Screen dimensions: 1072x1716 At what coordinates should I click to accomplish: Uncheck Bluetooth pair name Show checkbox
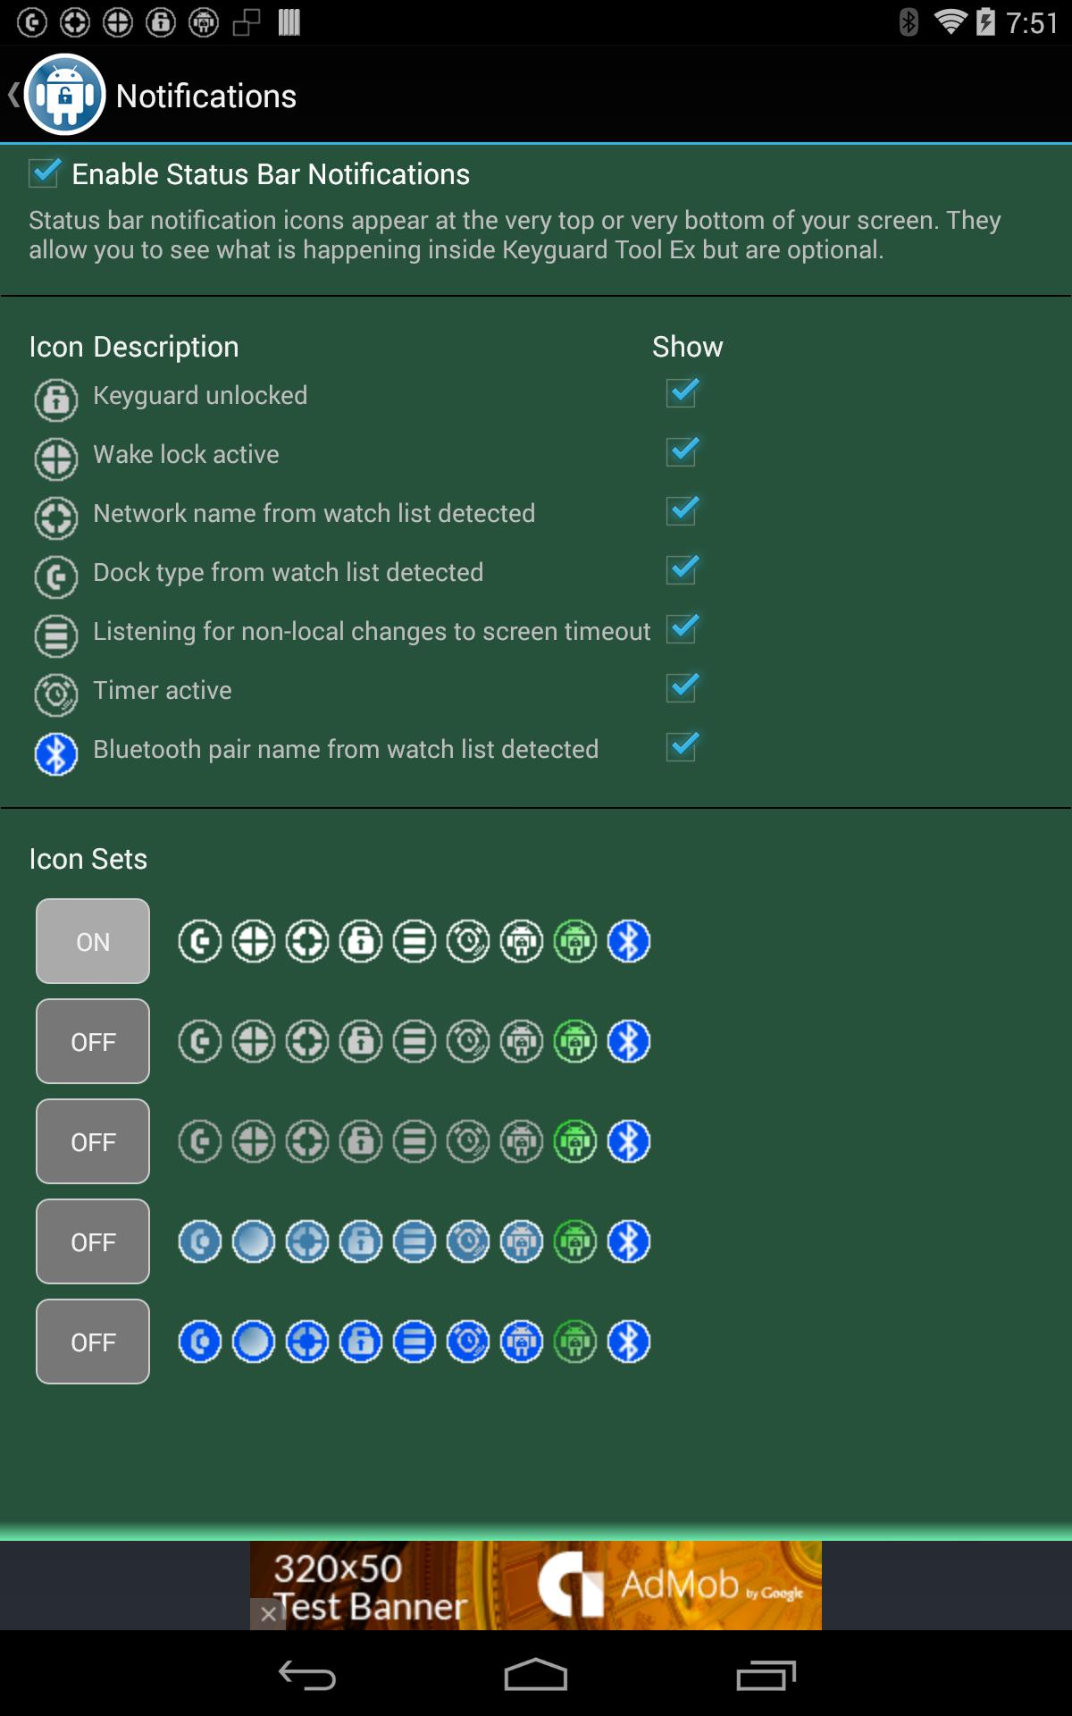coord(682,746)
